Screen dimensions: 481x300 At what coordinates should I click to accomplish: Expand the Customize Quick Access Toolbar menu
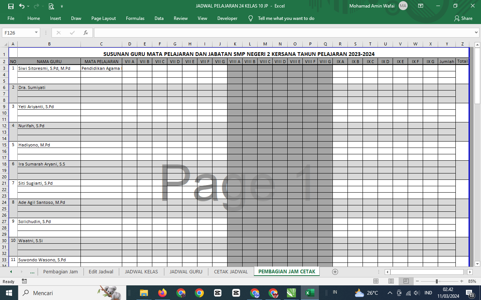point(62,6)
